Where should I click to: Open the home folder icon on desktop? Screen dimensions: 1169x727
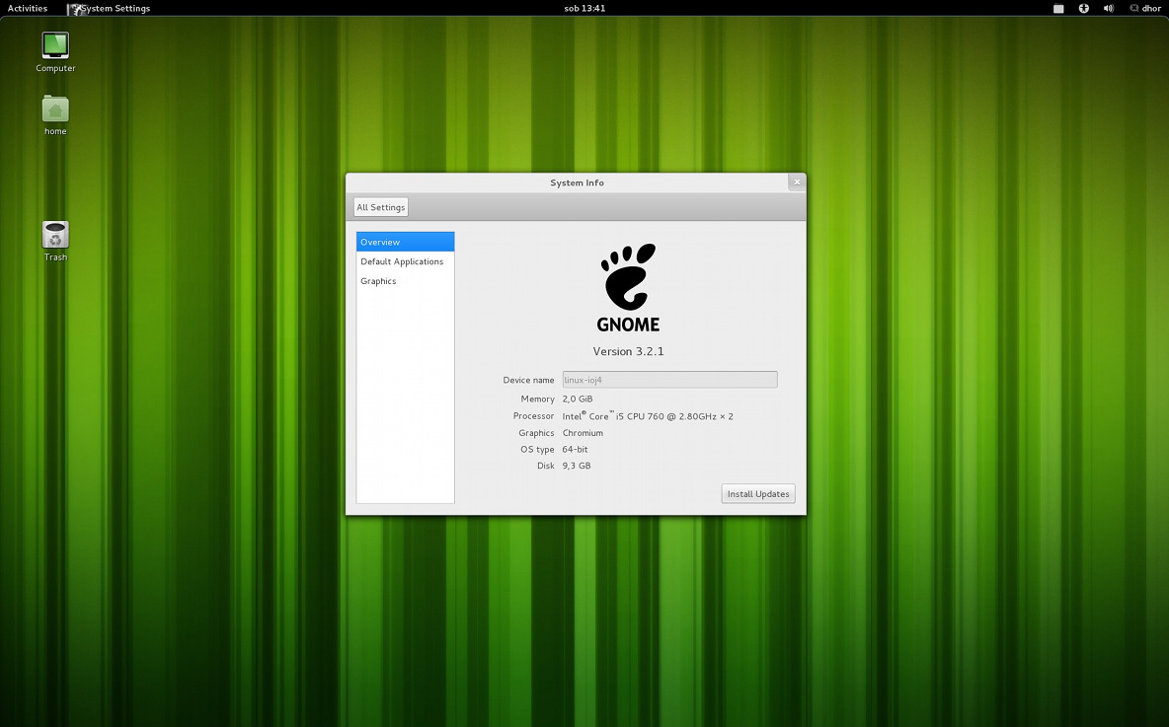(55, 109)
